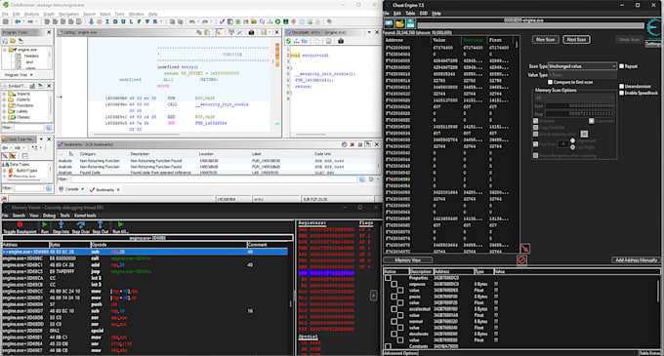664x356 pixels.
Task: Toggle Active checkbox for Properties row
Action: coord(388,278)
